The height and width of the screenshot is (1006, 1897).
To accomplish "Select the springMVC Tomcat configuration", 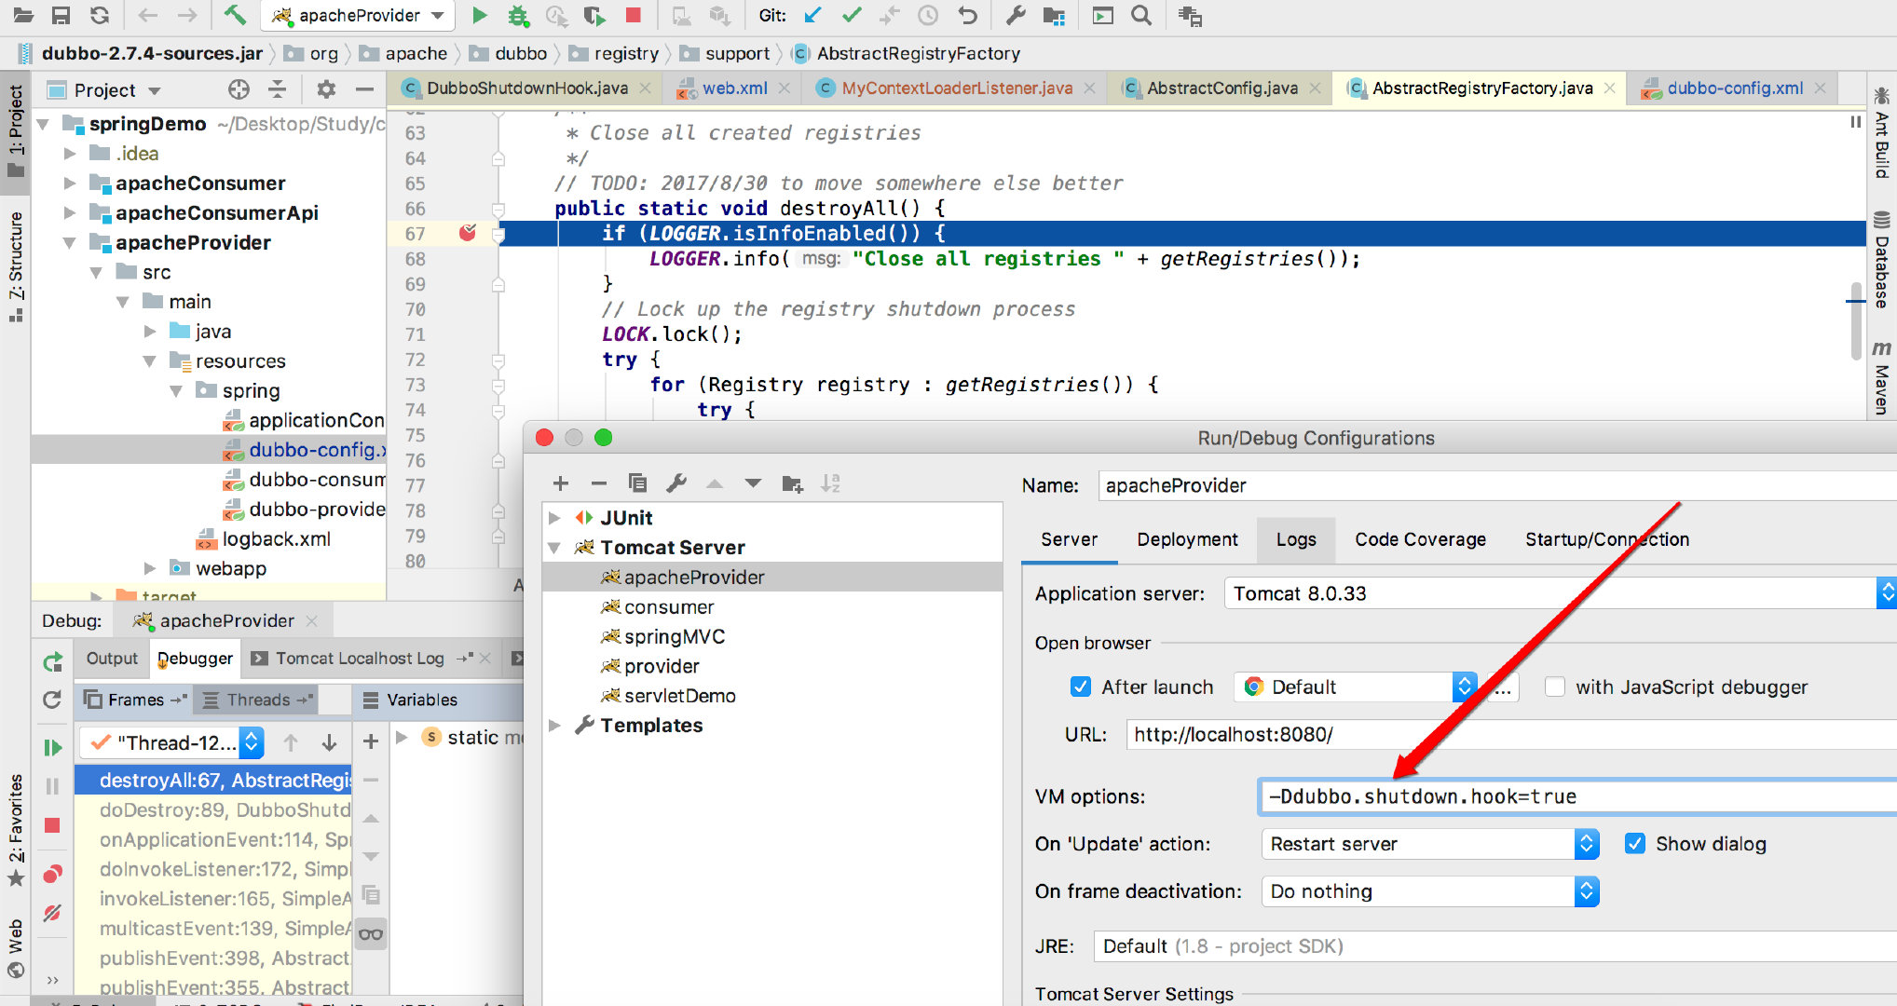I will [674, 636].
